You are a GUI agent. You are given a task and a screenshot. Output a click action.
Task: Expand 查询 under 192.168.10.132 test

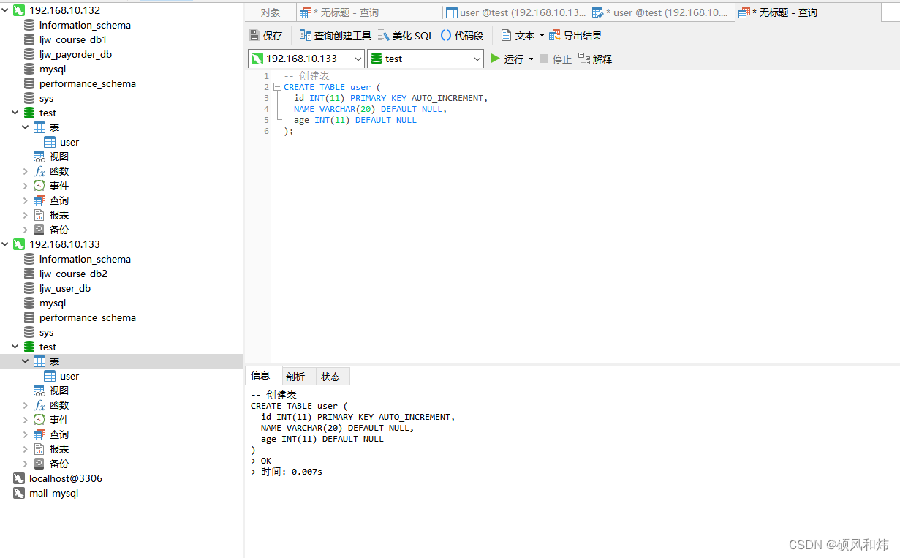[26, 200]
